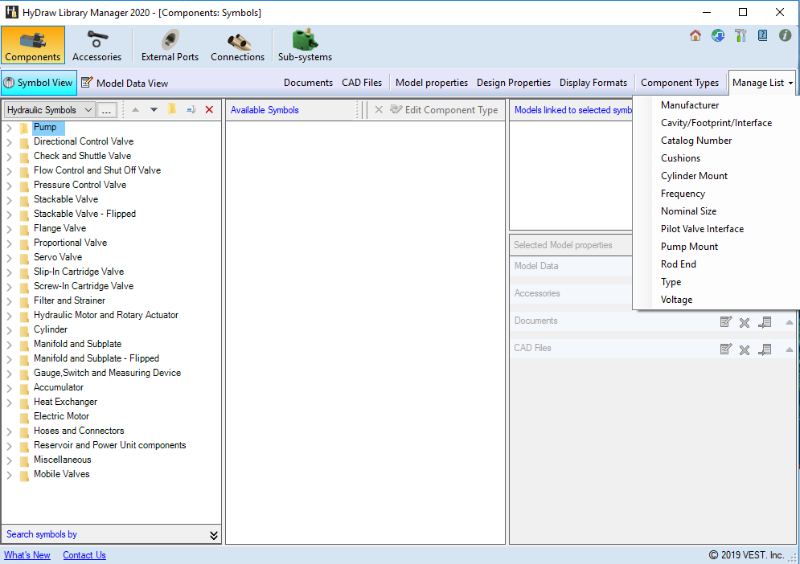Open the External Ports section
This screenshot has height=564, width=800.
coord(170,45)
